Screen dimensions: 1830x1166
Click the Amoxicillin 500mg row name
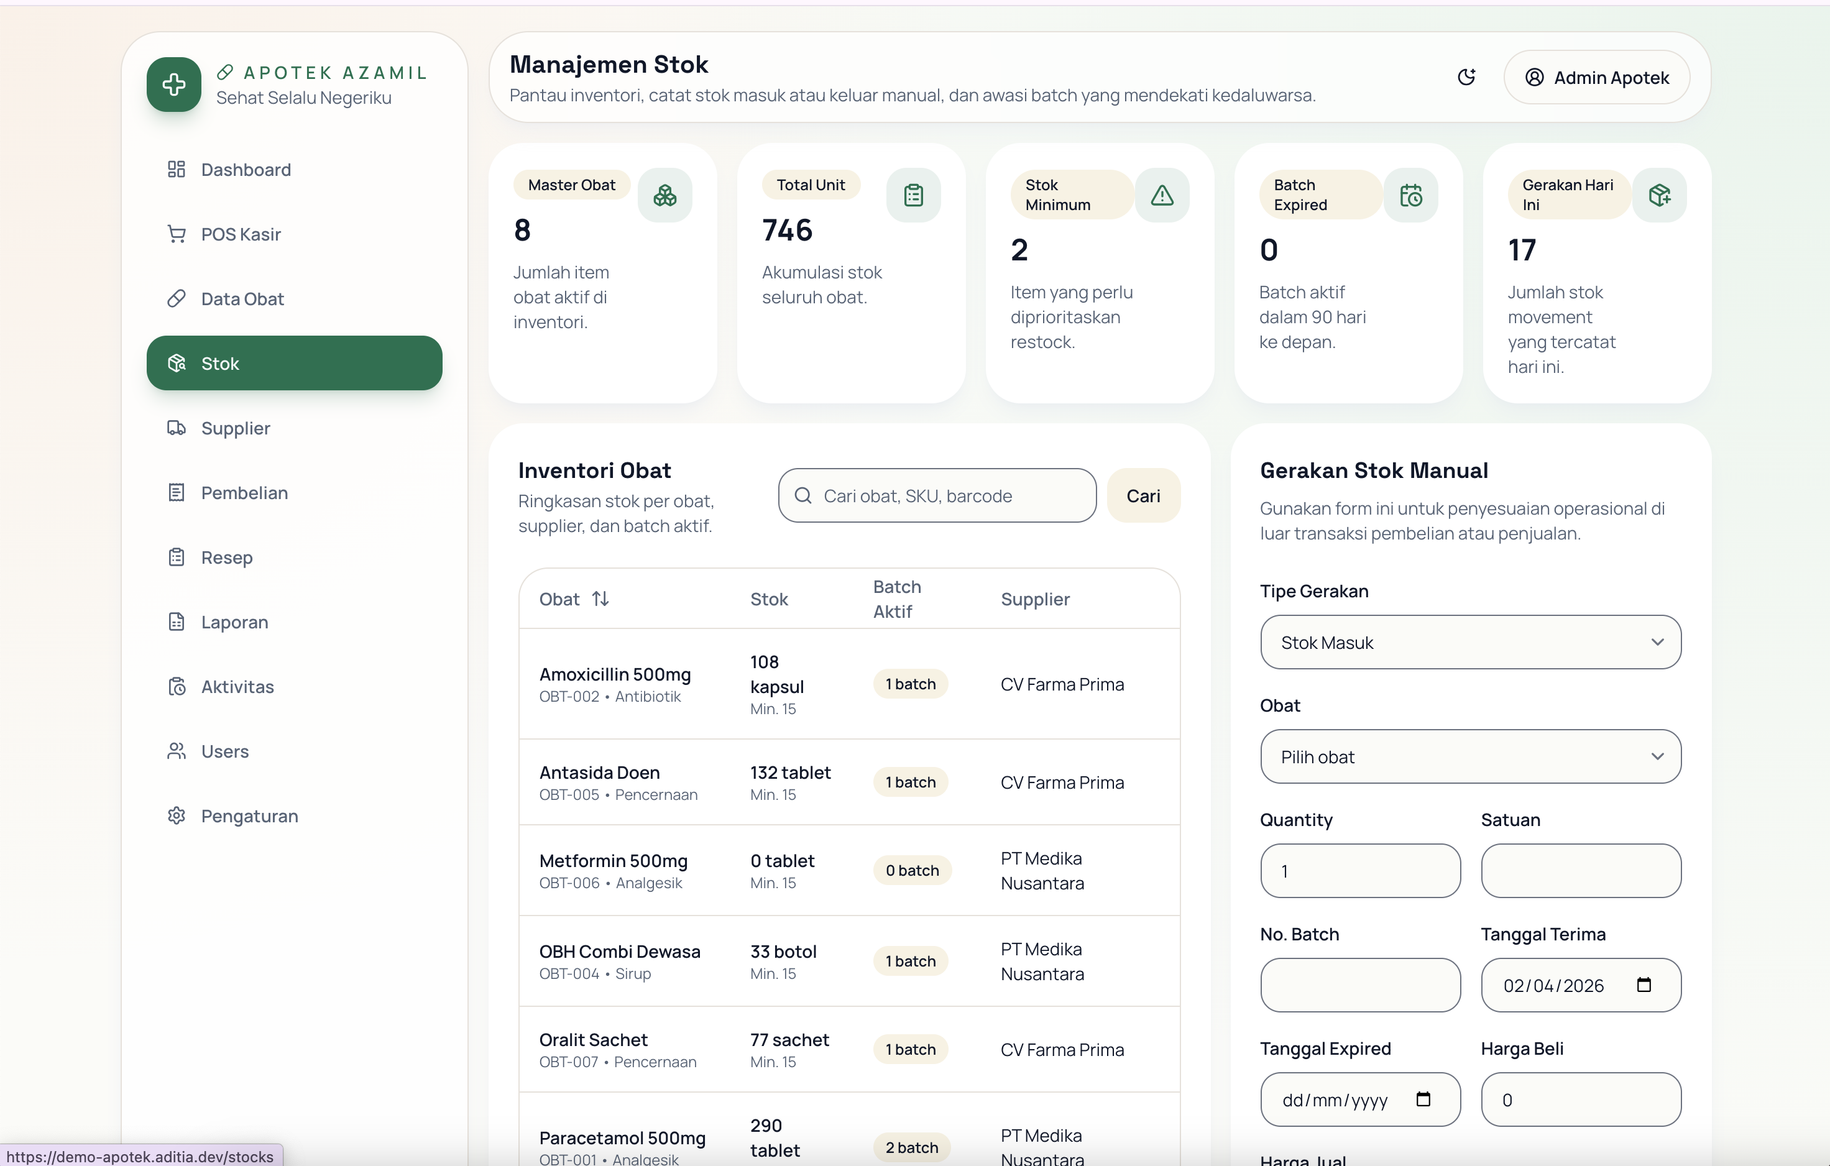tap(615, 674)
